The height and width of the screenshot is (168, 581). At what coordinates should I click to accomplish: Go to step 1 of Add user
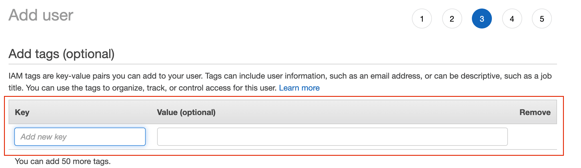point(422,19)
